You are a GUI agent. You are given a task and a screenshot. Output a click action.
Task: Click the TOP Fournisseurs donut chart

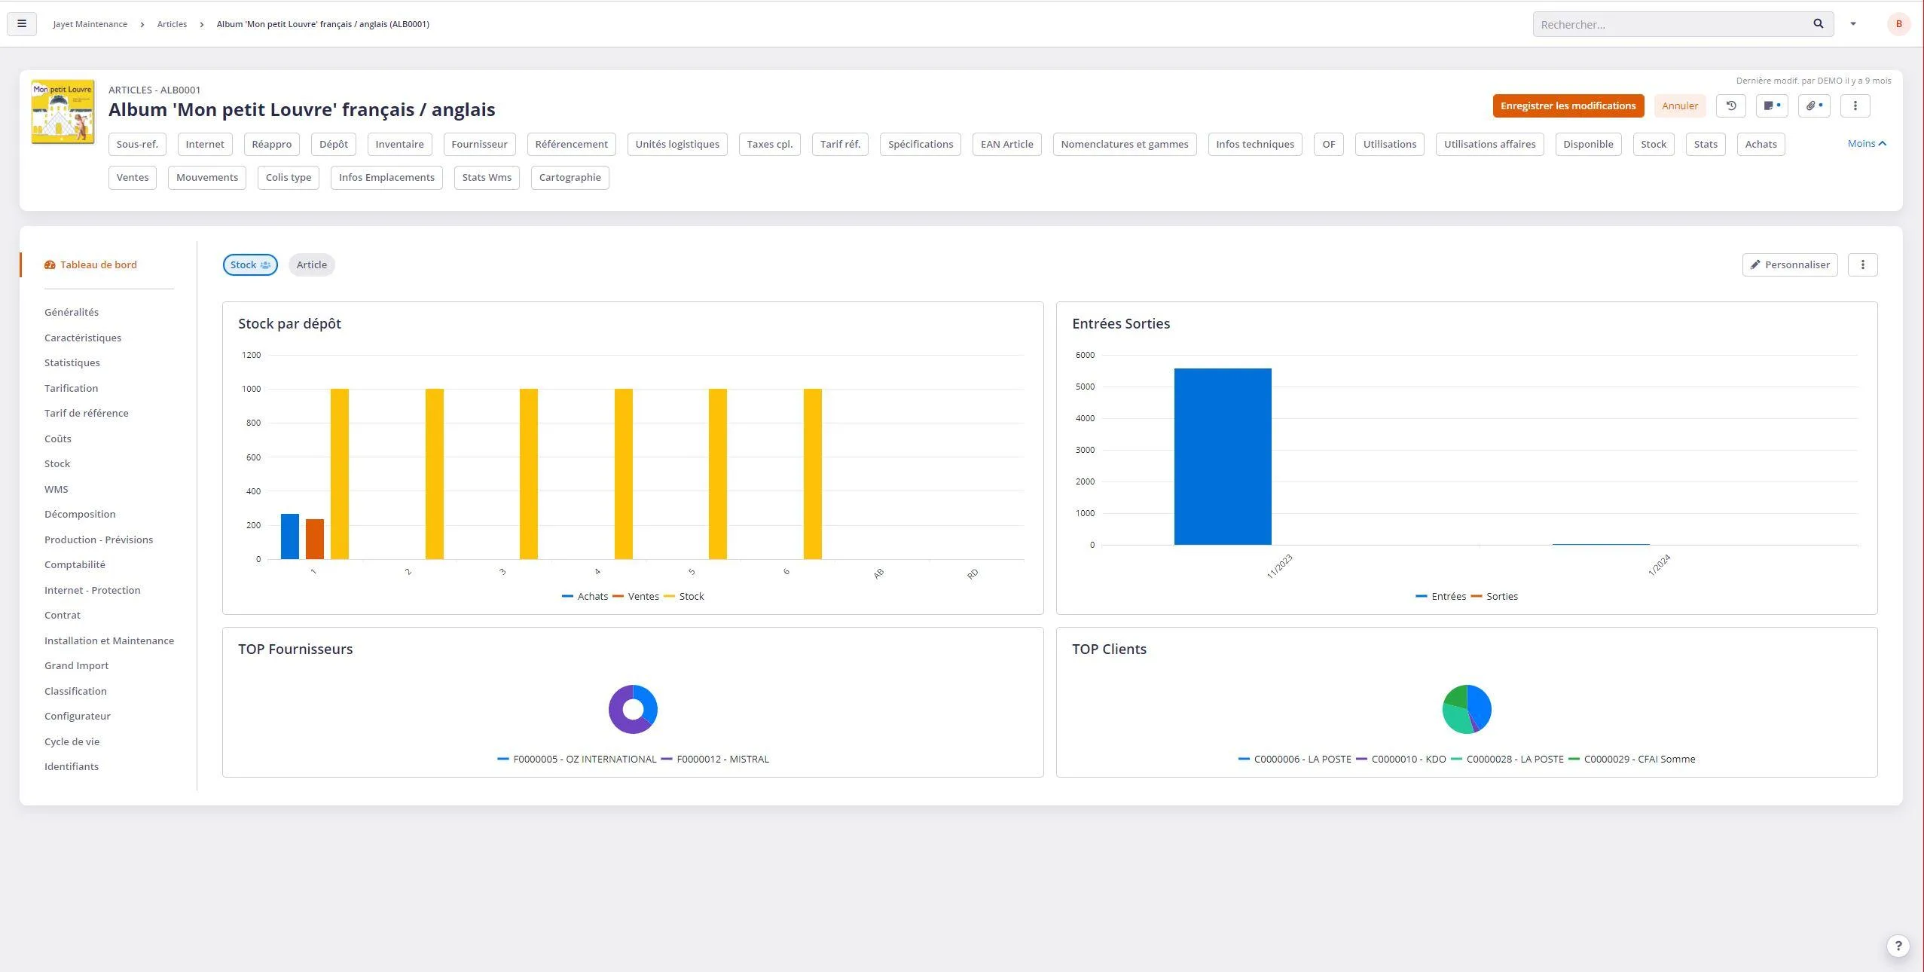[x=633, y=709]
